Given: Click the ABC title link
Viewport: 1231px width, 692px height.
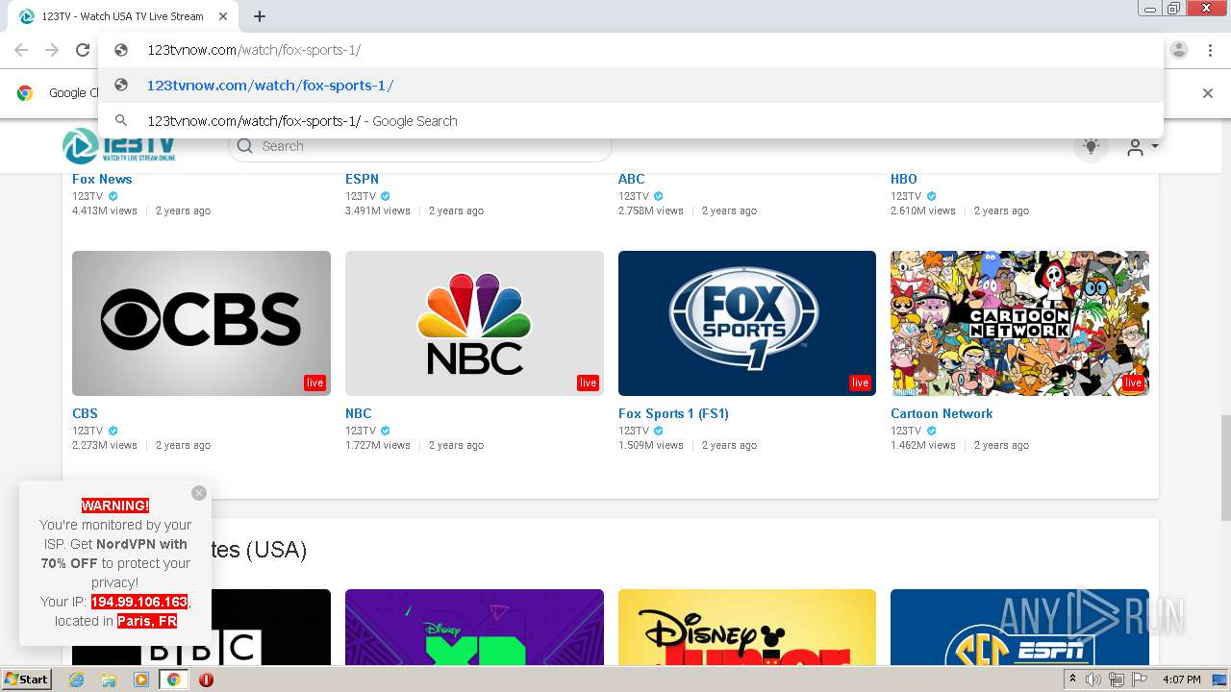Looking at the screenshot, I should [631, 179].
